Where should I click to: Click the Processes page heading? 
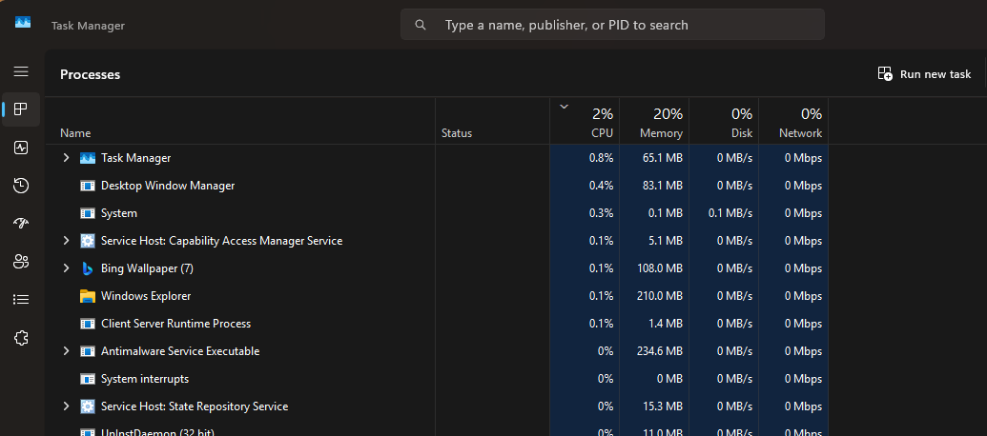pyautogui.click(x=90, y=74)
